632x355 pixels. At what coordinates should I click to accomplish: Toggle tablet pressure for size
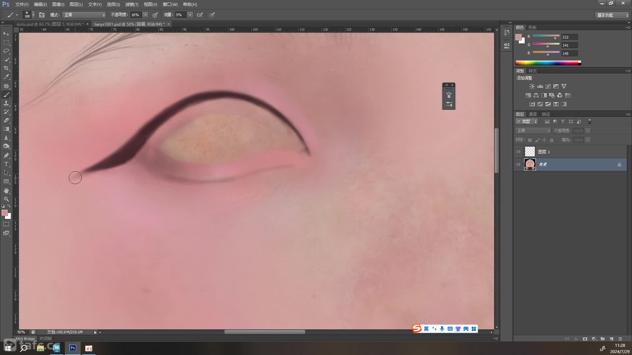click(x=212, y=15)
